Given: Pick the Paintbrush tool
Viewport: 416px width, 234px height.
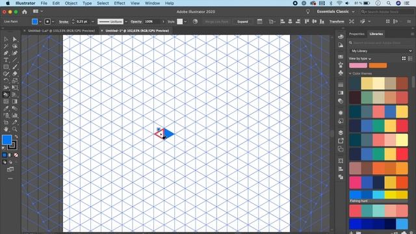Looking at the screenshot, I should [x=14, y=67].
